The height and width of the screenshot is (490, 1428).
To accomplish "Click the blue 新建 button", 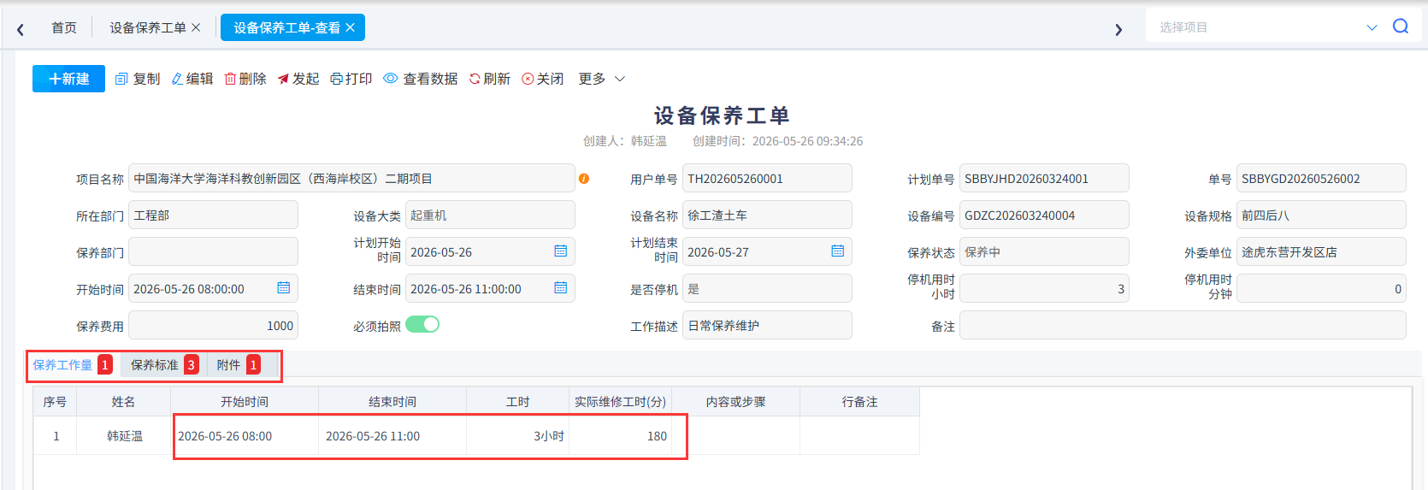I will pos(68,79).
